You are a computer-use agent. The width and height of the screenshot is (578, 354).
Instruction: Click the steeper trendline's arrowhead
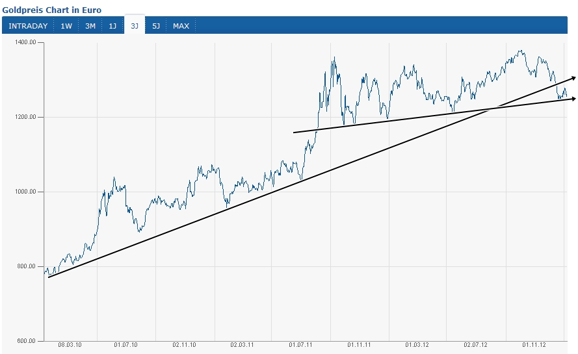(571, 78)
